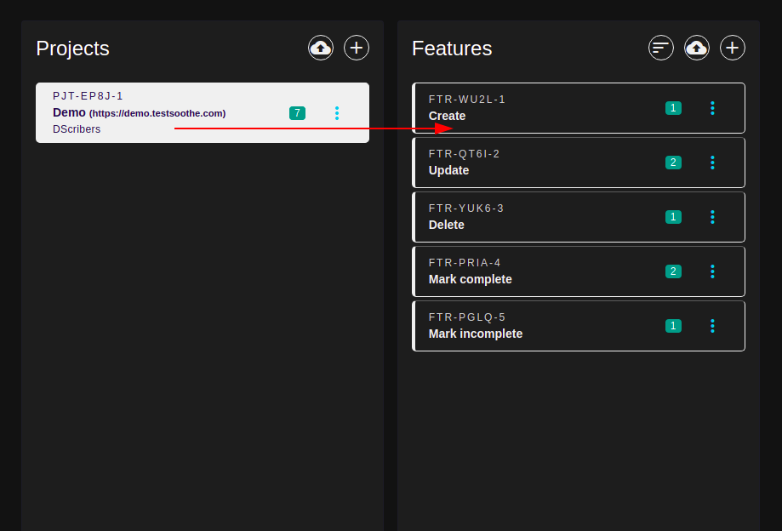The height and width of the screenshot is (531, 782).
Task: Select the Mark incomplete feature
Action: (579, 326)
